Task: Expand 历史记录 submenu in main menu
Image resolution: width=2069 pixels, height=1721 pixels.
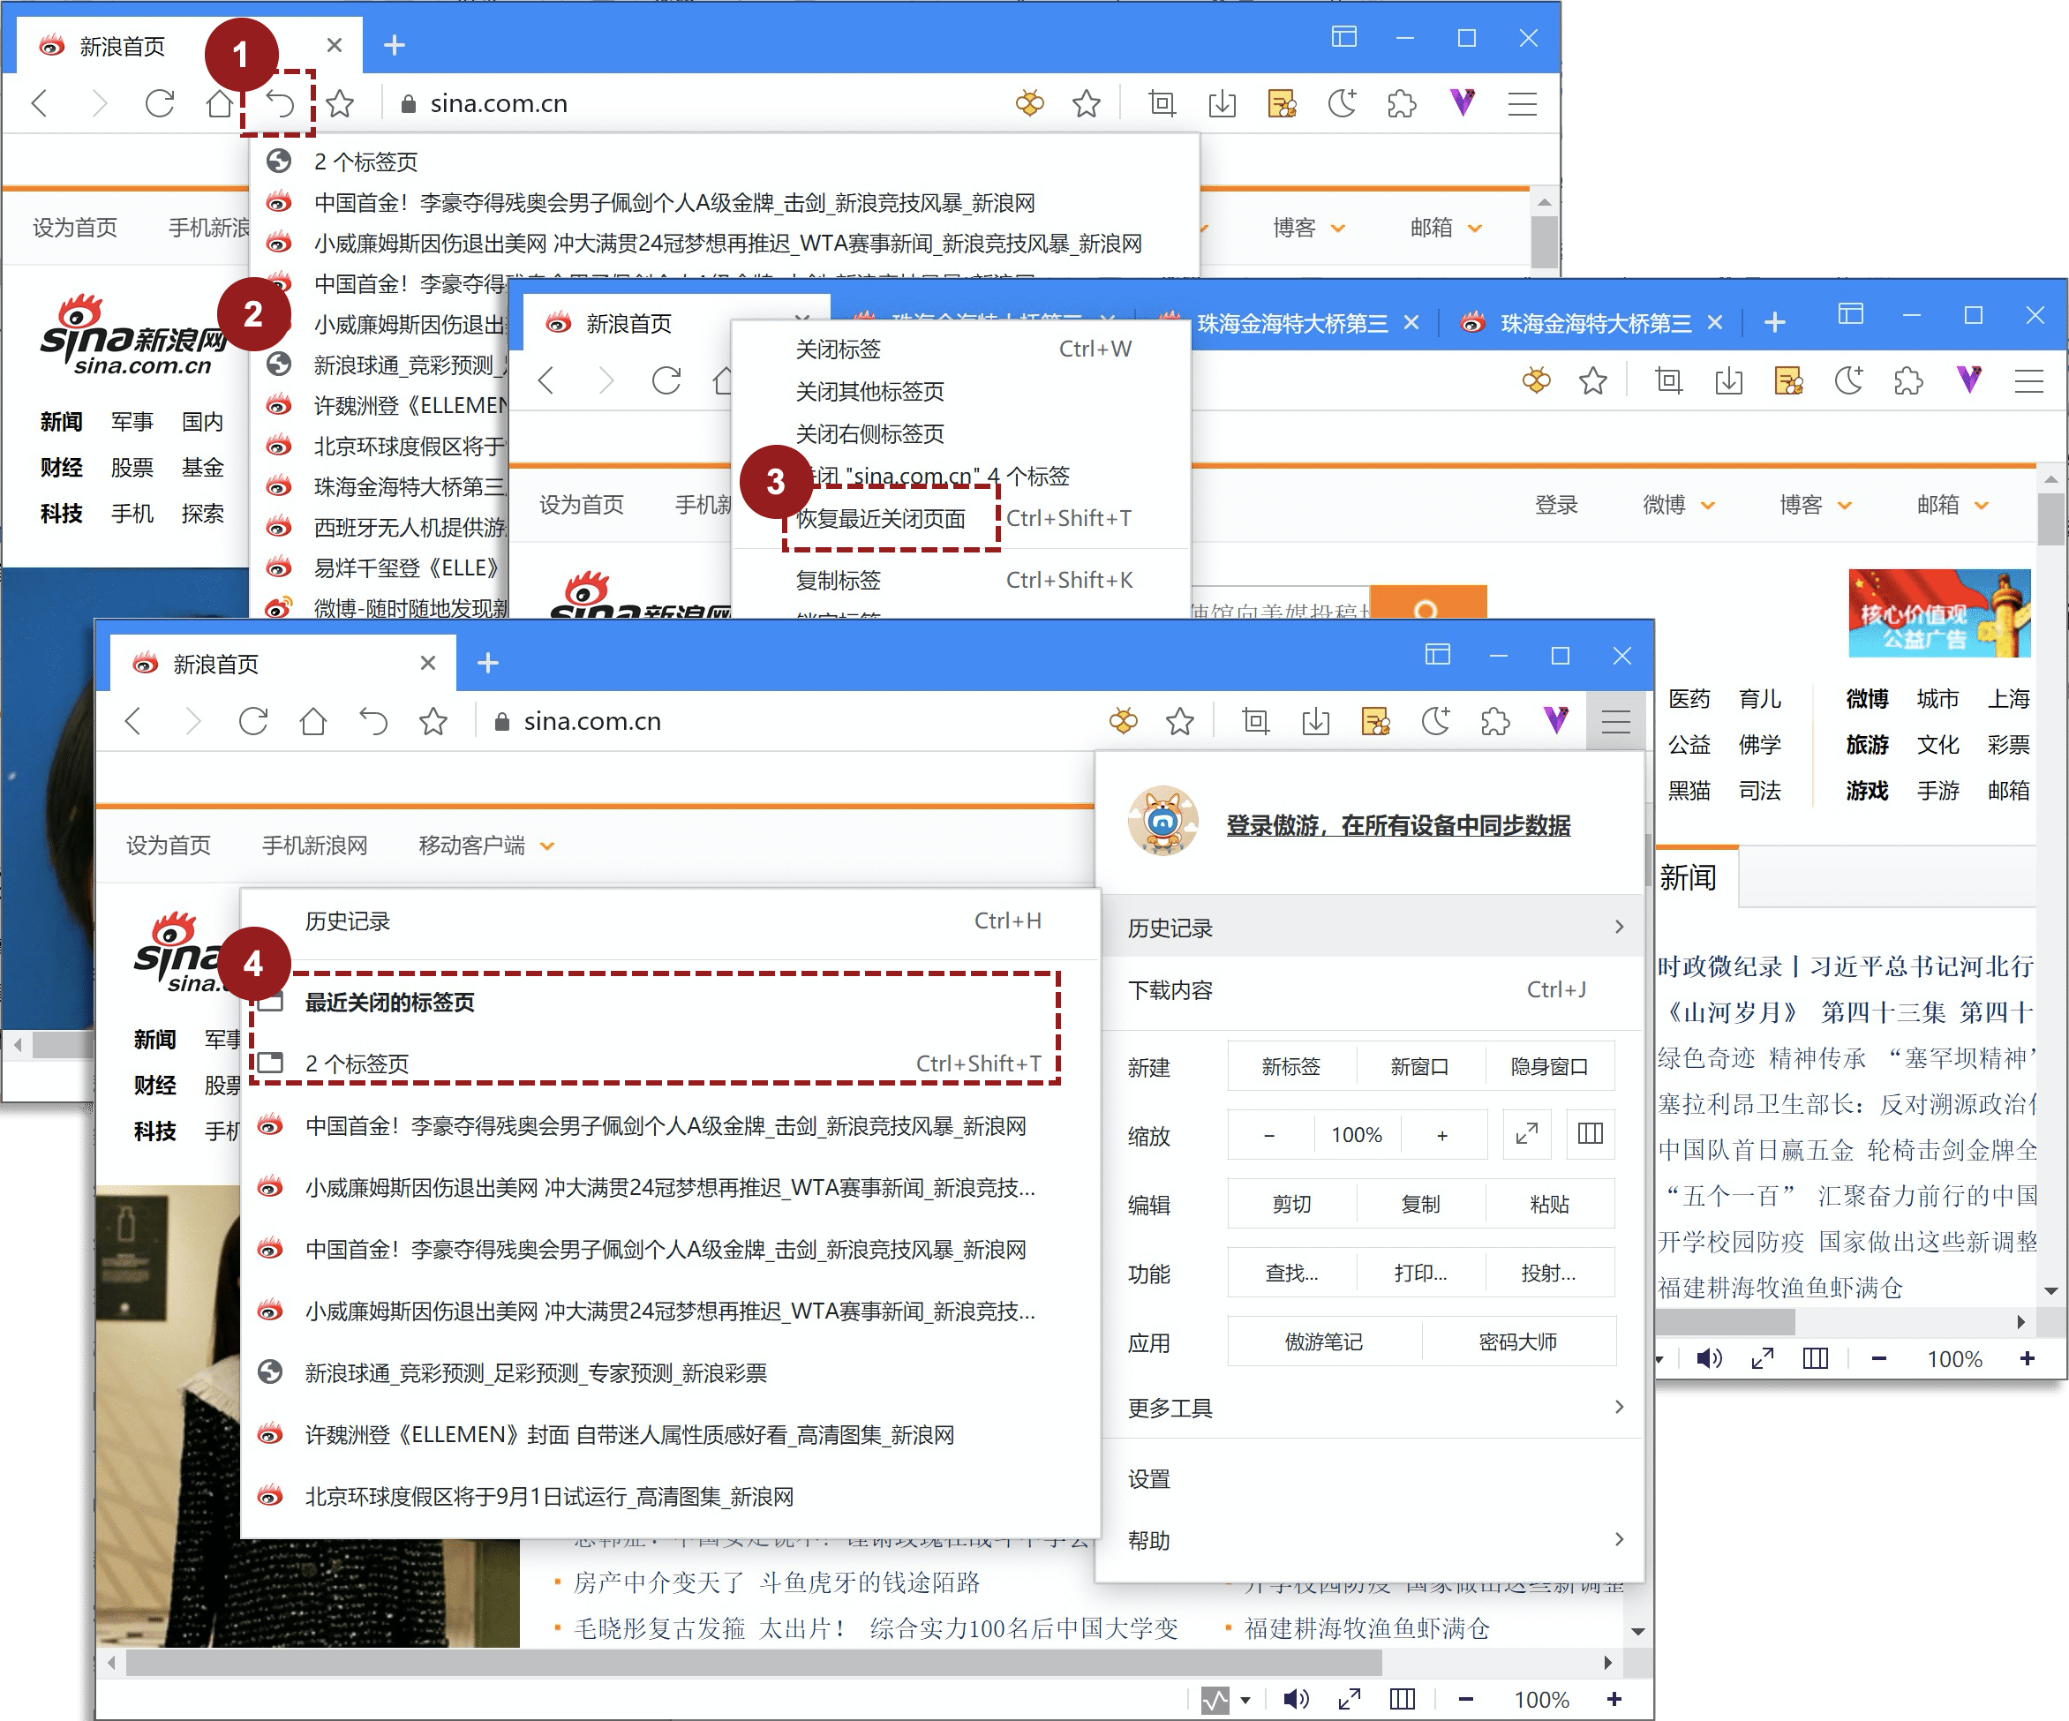Action: coord(1371,927)
